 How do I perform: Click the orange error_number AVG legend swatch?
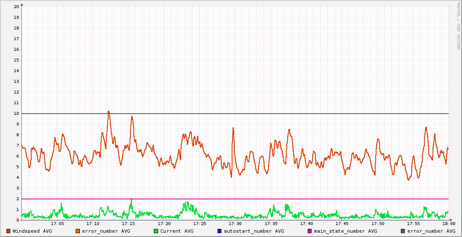[x=78, y=231]
